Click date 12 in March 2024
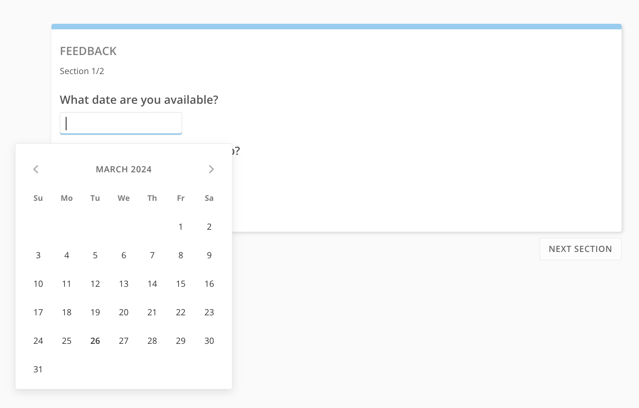 pos(95,284)
